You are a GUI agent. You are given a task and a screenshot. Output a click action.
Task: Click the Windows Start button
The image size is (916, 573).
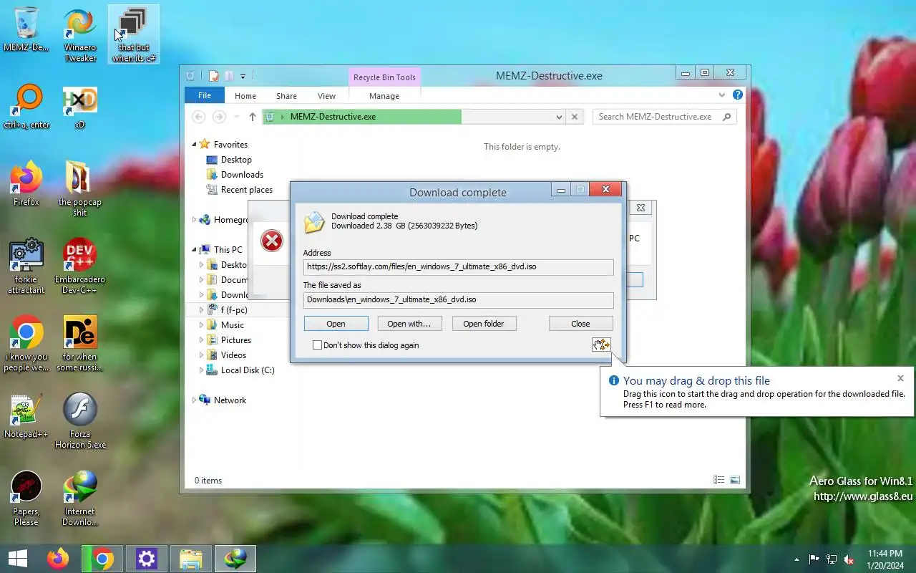18,558
